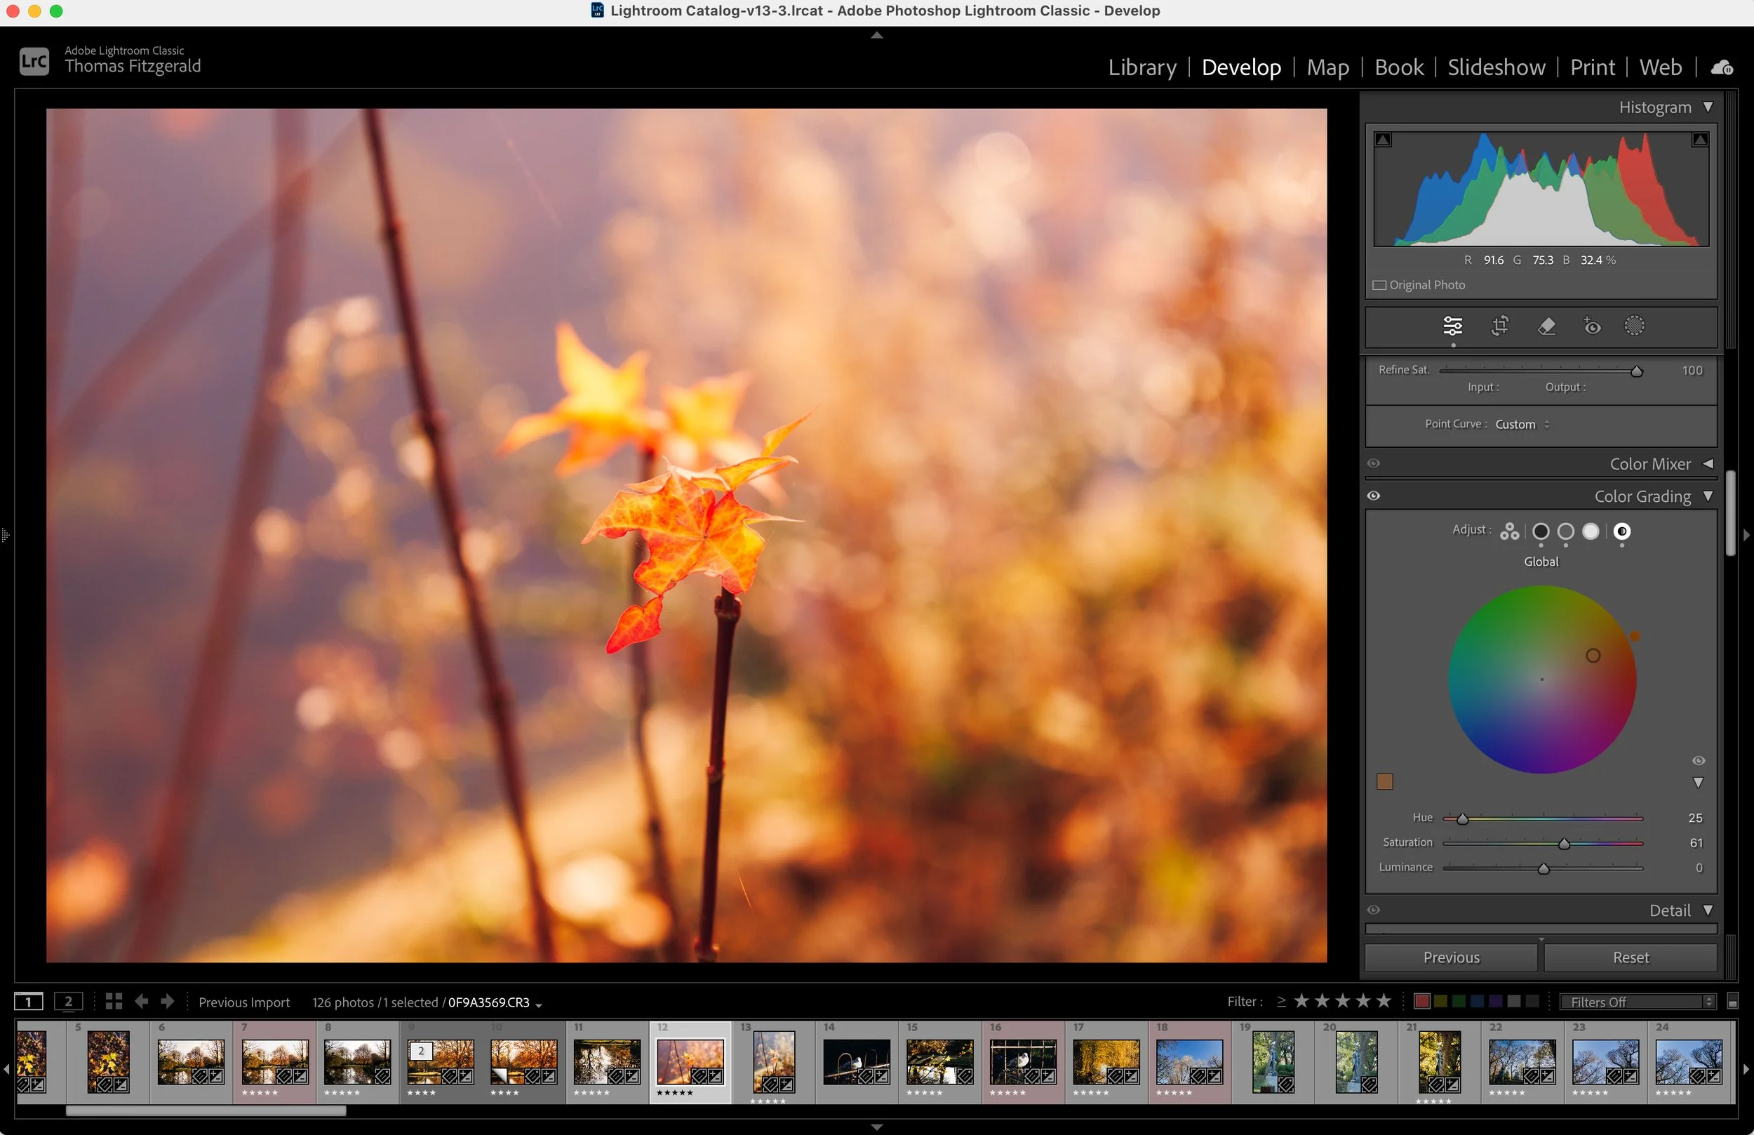Screen dimensions: 1754x1135
Task: Select the Edit sliders tool icon
Action: click(1452, 326)
